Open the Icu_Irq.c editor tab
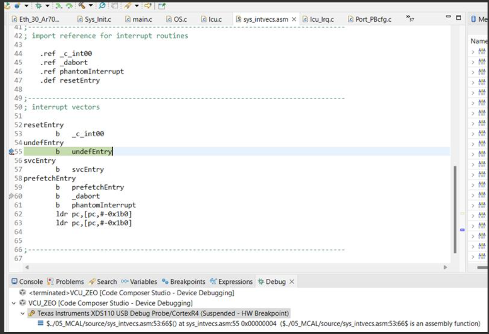This screenshot has width=489, height=334. point(318,19)
